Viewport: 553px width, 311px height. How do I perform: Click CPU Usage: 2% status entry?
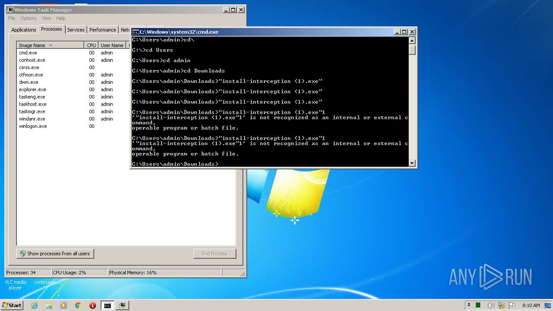pyautogui.click(x=79, y=273)
